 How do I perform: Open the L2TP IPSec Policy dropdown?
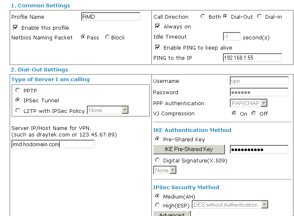point(108,110)
